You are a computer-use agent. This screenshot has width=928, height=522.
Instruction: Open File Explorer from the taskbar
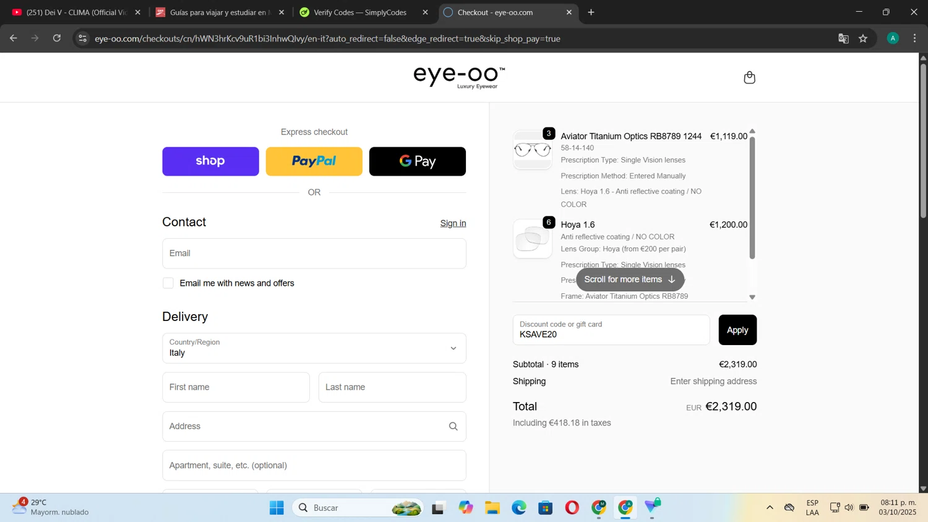coord(492,508)
